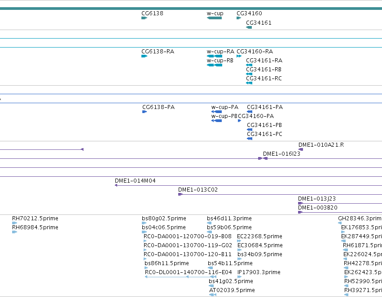Screen dimensions: 382x297
Task: Click the RH61871.5prime EST label
Action: tap(362, 245)
